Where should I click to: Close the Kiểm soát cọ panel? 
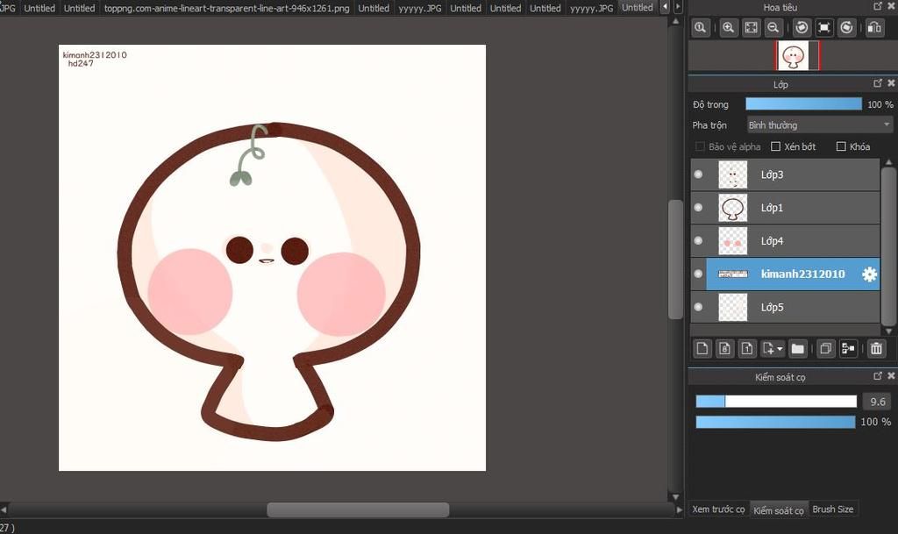[891, 376]
